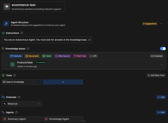This screenshot has width=168, height=123.
Task: Click the Agent Structure wrench icon
Action: pyautogui.click(x=6, y=24)
